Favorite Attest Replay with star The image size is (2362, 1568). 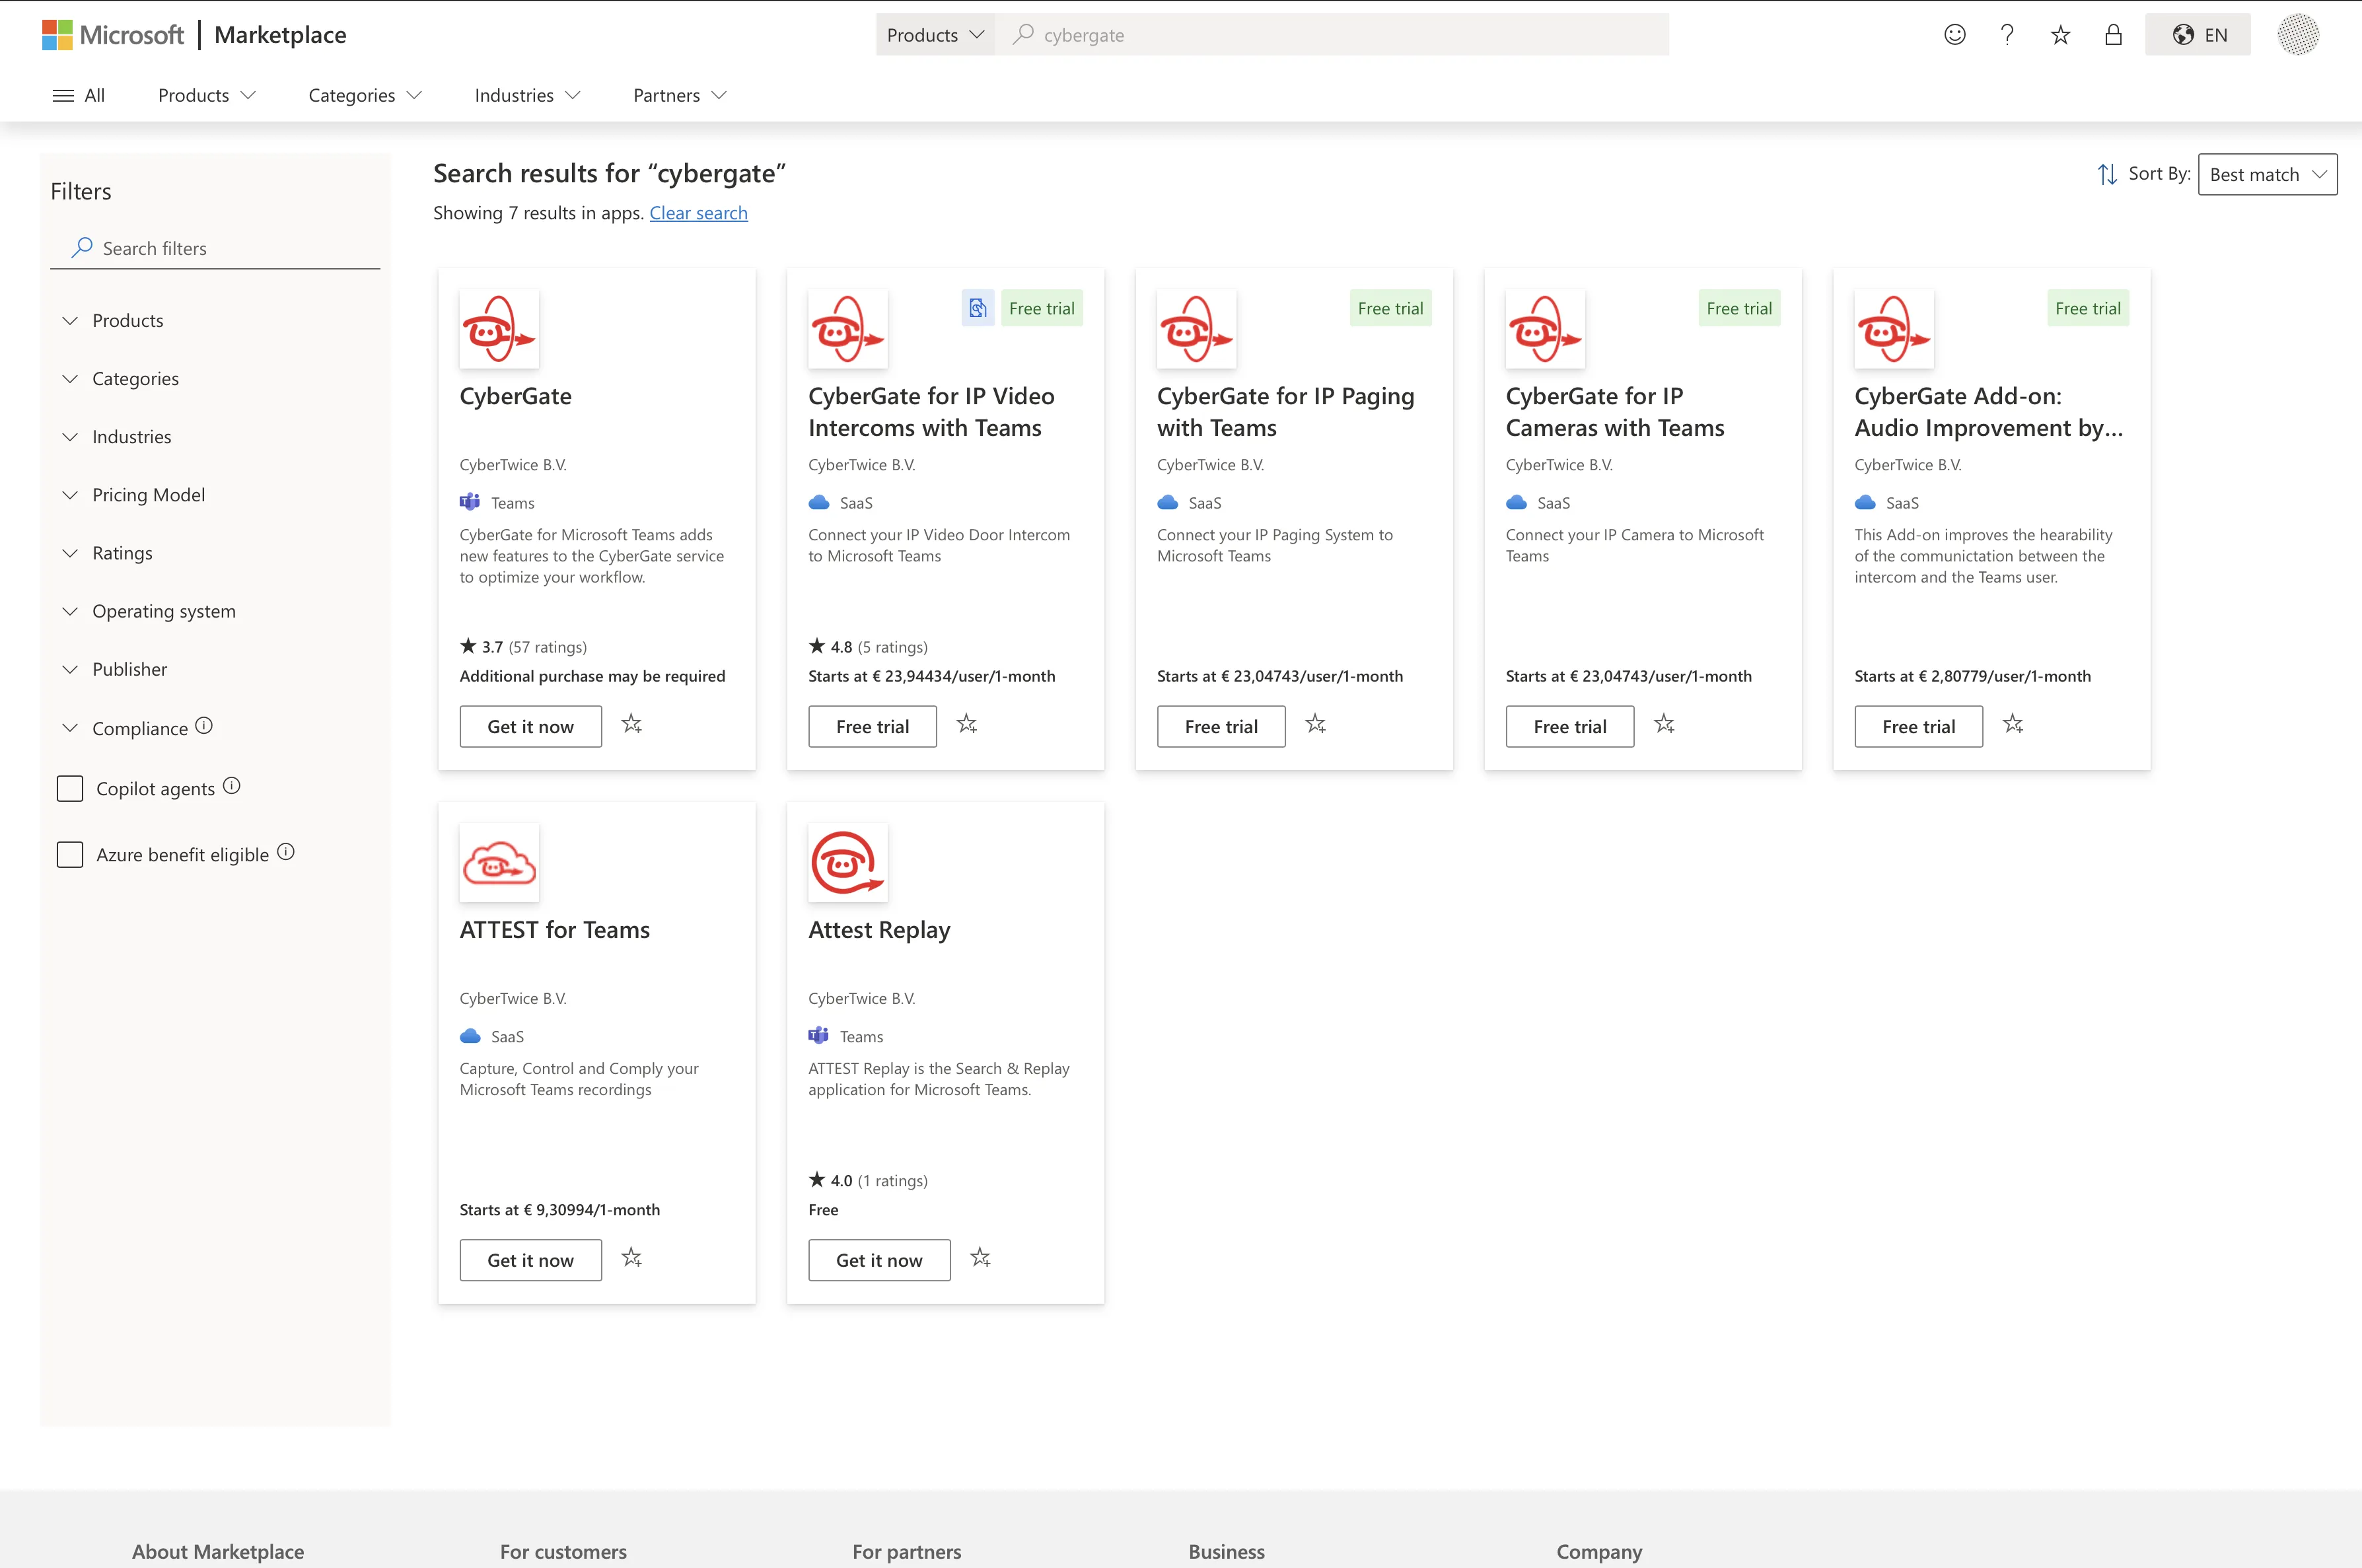981,1258
